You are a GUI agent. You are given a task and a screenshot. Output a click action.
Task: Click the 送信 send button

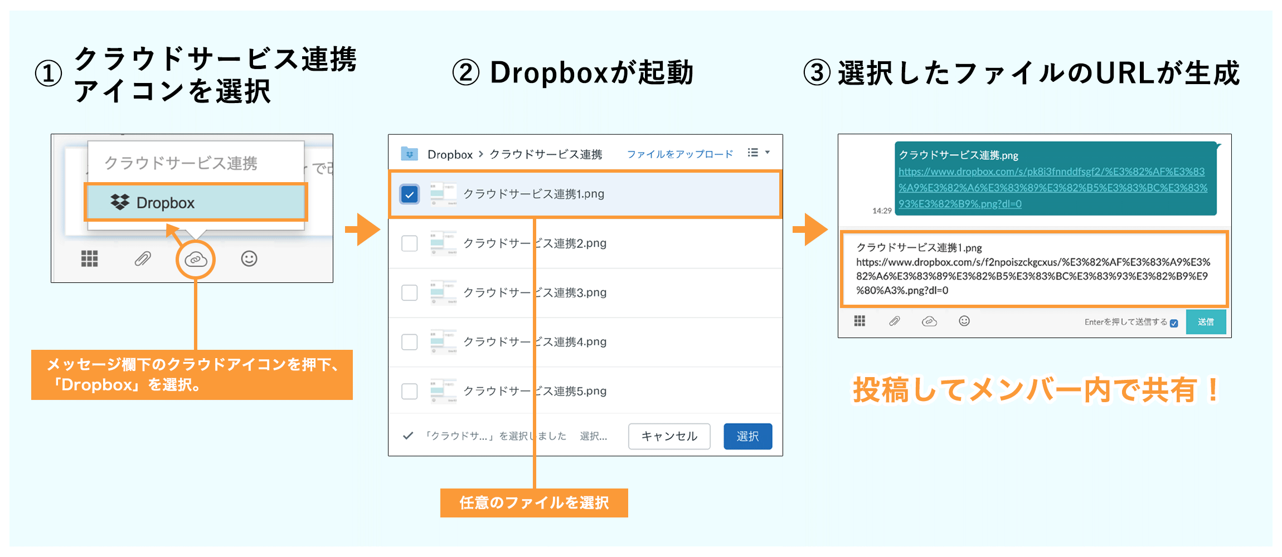1206,322
